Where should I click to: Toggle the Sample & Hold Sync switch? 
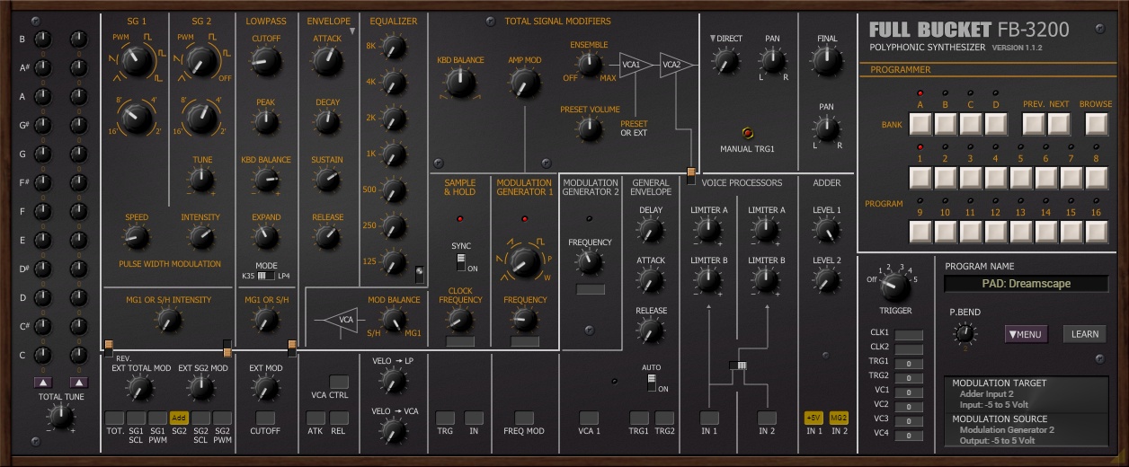tap(461, 262)
